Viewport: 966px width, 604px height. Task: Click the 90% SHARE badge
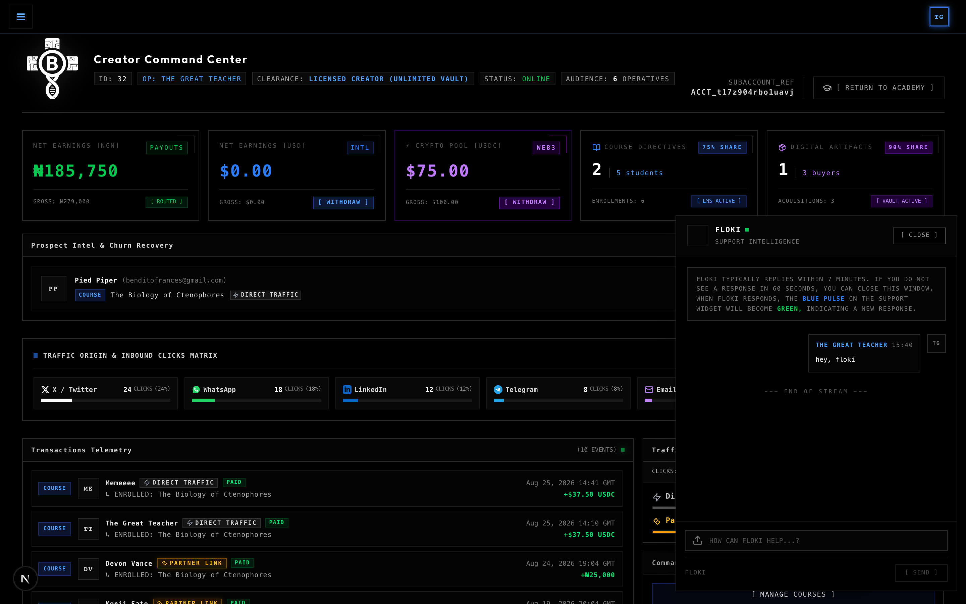pos(908,147)
